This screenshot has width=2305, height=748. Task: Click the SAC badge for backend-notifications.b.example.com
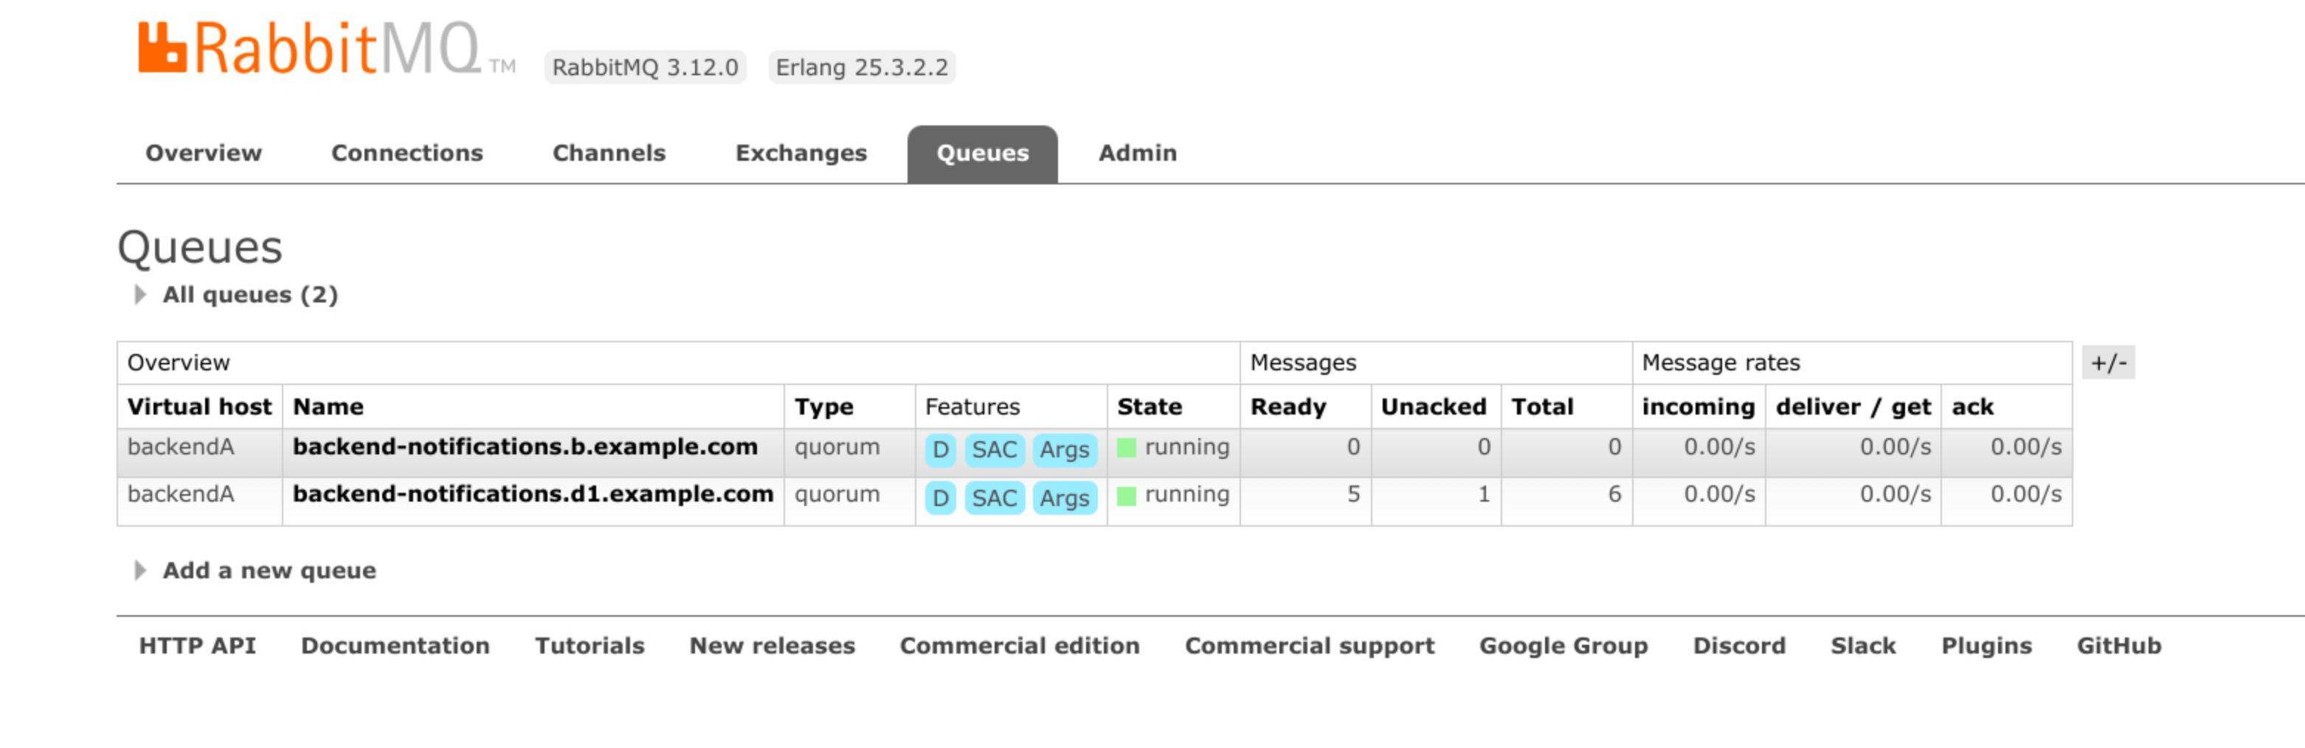[x=993, y=450]
